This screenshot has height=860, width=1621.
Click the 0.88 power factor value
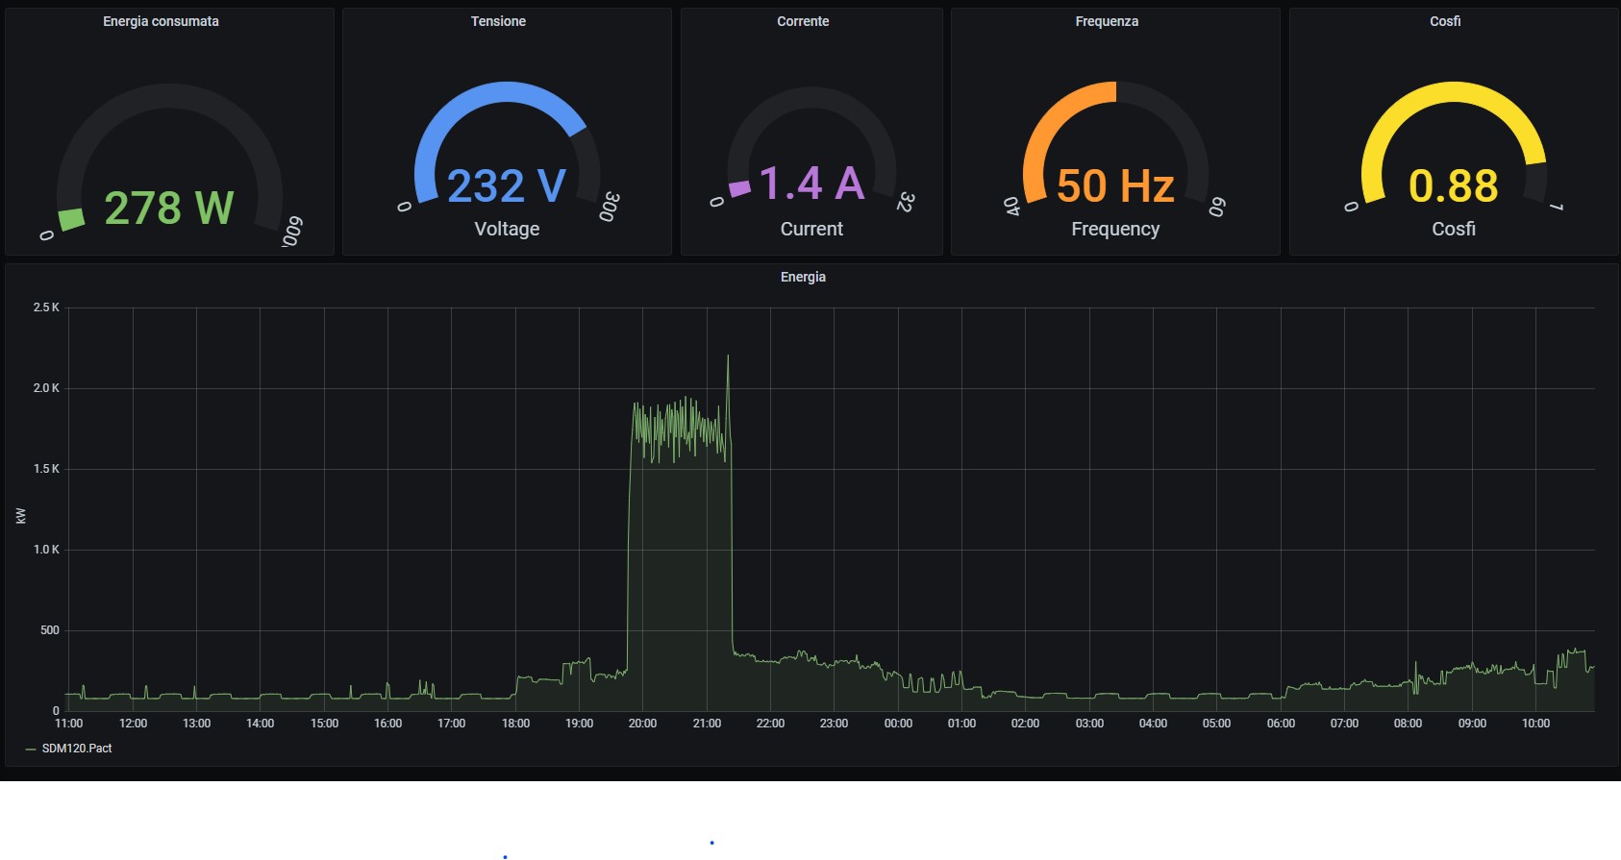pyautogui.click(x=1453, y=185)
